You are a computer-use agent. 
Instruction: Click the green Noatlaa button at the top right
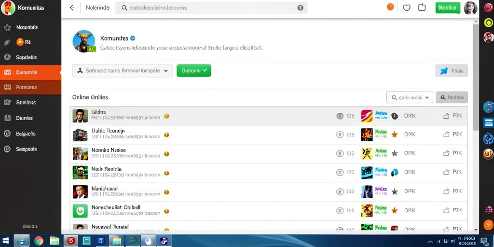click(447, 8)
